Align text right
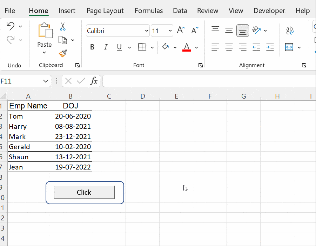The width and height of the screenshot is (316, 246). tap(243, 47)
